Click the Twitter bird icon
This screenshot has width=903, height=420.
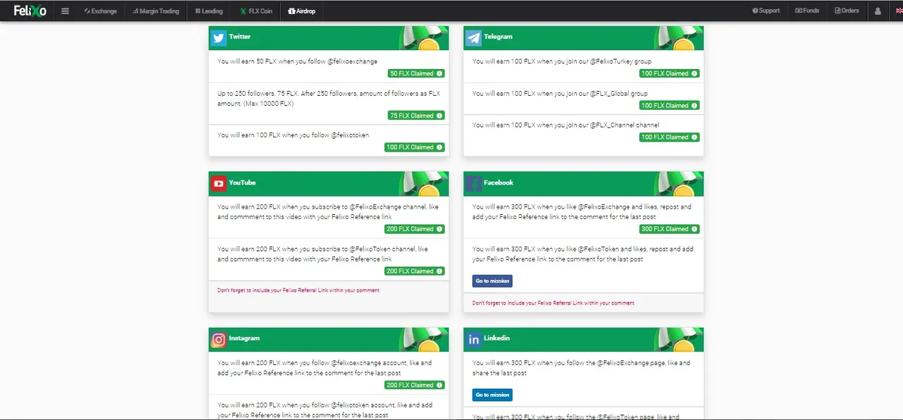click(219, 38)
